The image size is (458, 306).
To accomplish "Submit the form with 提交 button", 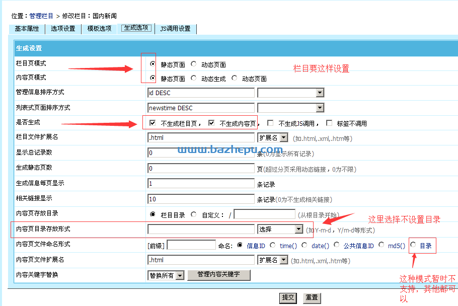I will 288,298.
